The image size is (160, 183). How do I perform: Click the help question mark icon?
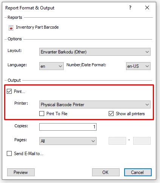pyautogui.click(x=130, y=8)
